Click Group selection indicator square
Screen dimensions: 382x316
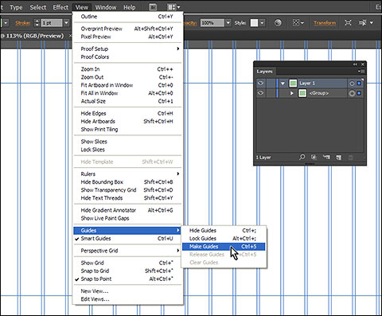[x=359, y=93]
